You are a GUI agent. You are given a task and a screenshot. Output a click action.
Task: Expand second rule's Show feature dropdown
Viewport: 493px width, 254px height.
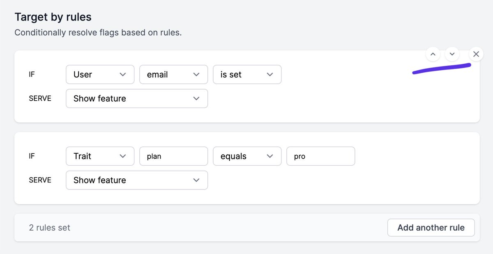pos(136,180)
